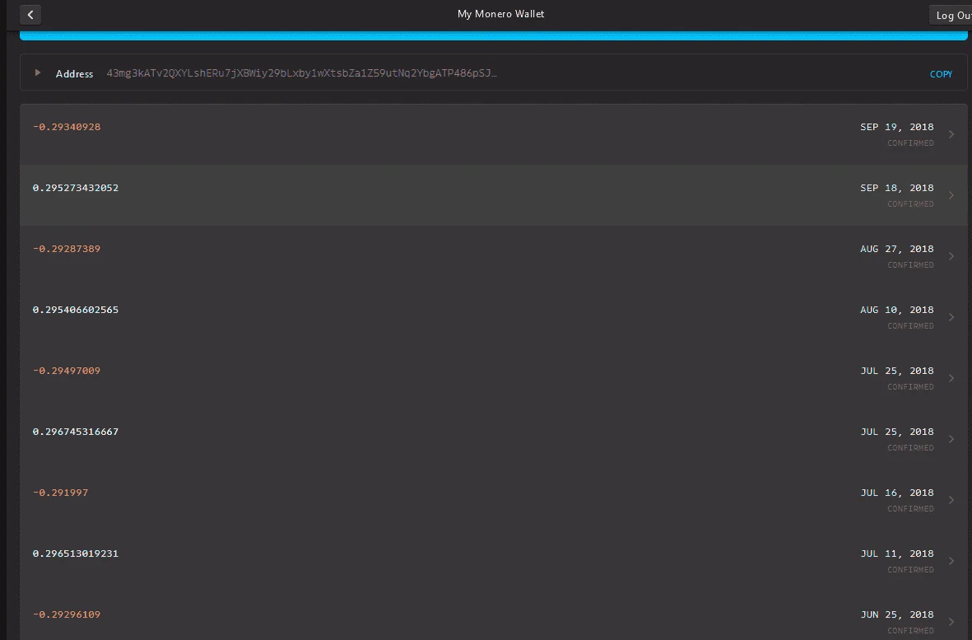
Task: Open details chevron for Jul 11, 2018 transaction
Action: (951, 561)
